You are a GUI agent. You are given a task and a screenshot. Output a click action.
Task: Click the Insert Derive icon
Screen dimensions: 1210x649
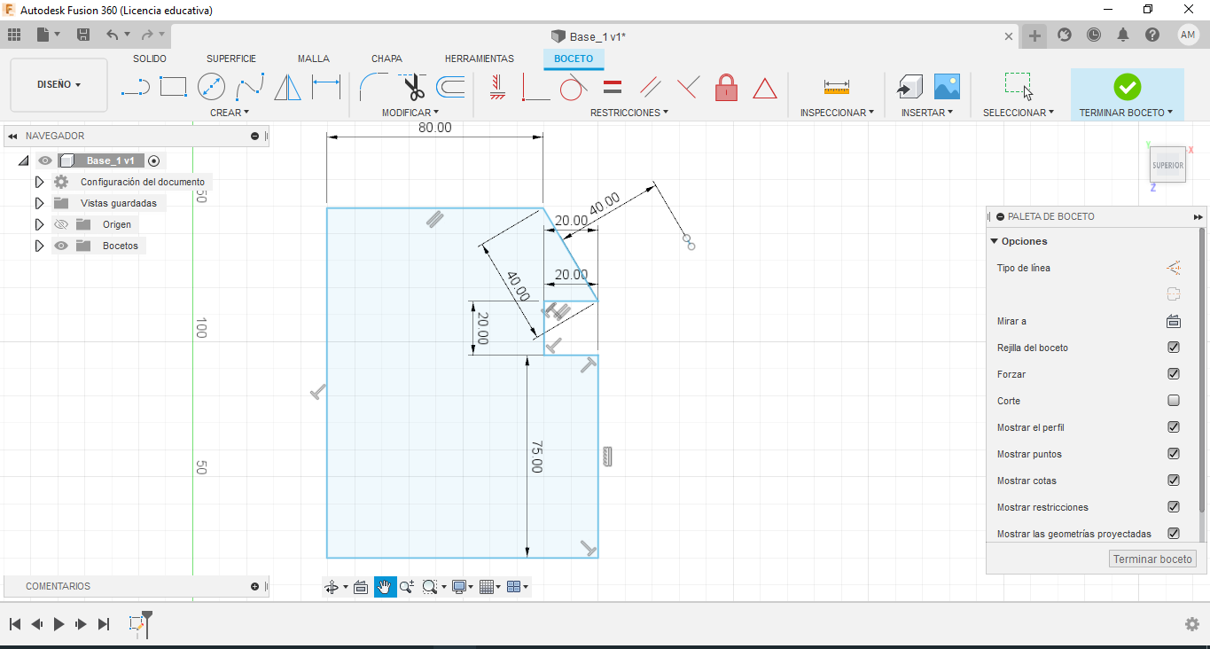tap(909, 87)
